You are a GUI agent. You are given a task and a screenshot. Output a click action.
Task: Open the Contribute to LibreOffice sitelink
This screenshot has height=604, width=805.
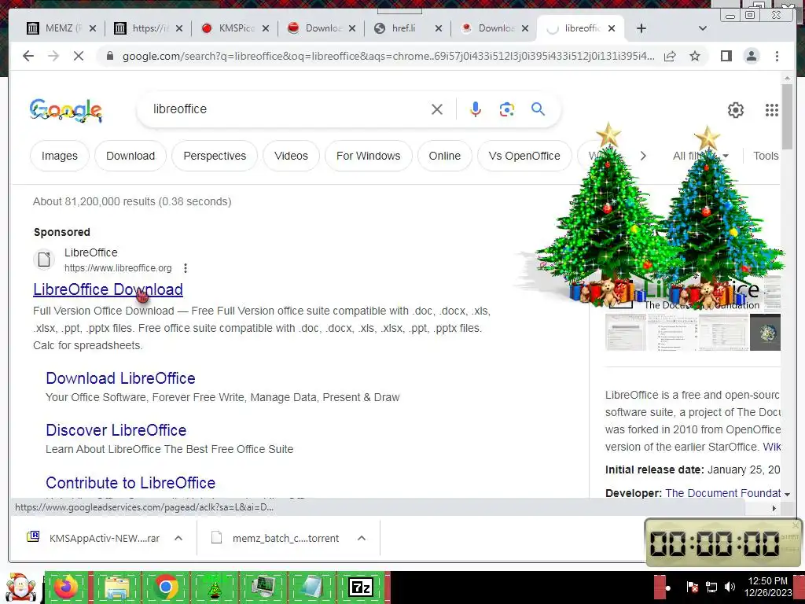(130, 483)
